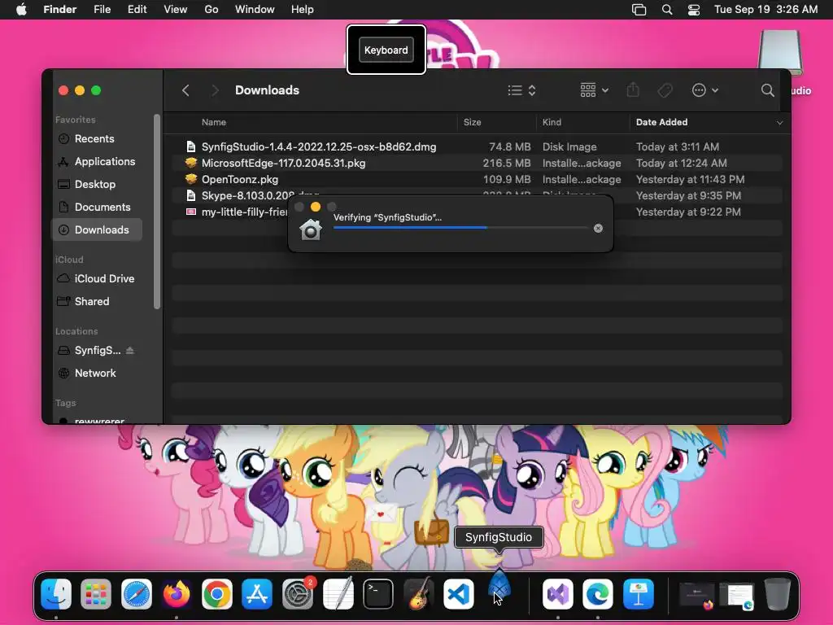Viewport: 833px width, 625px height.
Task: Sort by the Size column header
Action: [473, 122]
